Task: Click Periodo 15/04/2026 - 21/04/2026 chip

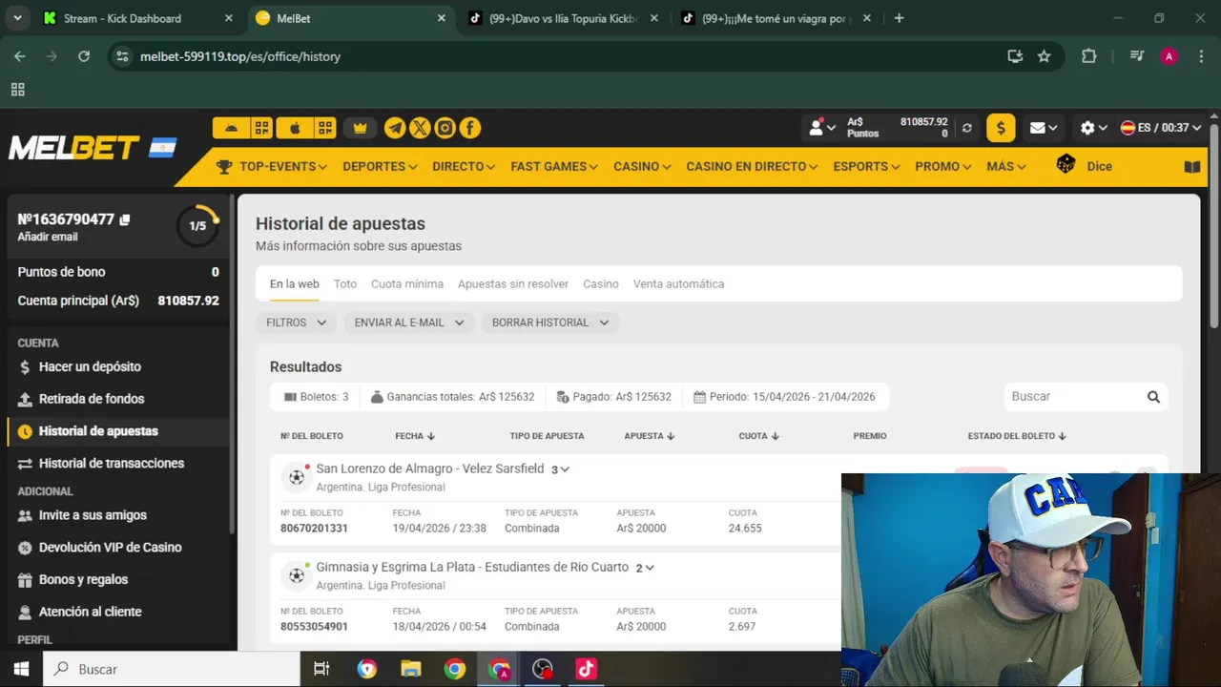Action: pos(784,397)
